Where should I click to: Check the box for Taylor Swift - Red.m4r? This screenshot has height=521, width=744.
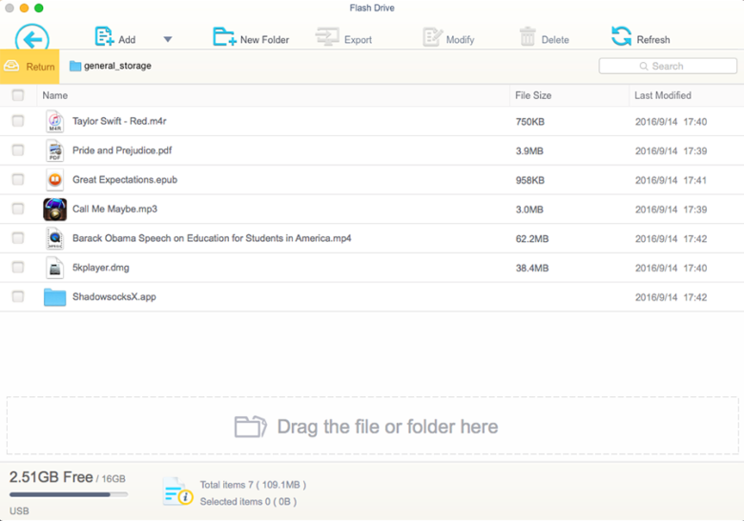click(18, 121)
